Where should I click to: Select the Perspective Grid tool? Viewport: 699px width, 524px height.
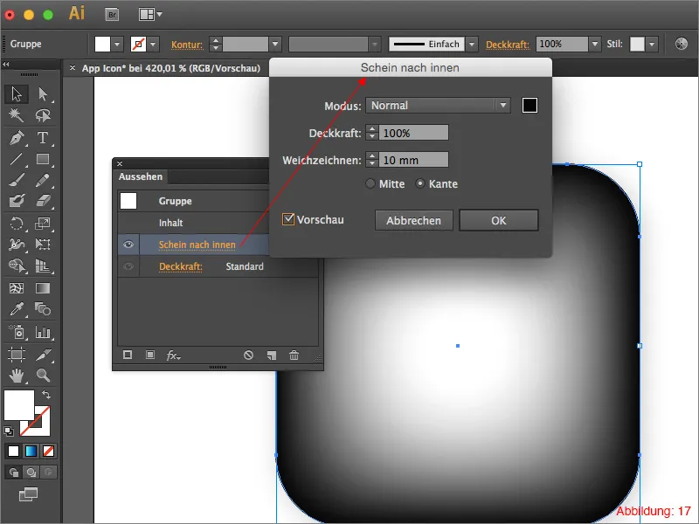43,265
